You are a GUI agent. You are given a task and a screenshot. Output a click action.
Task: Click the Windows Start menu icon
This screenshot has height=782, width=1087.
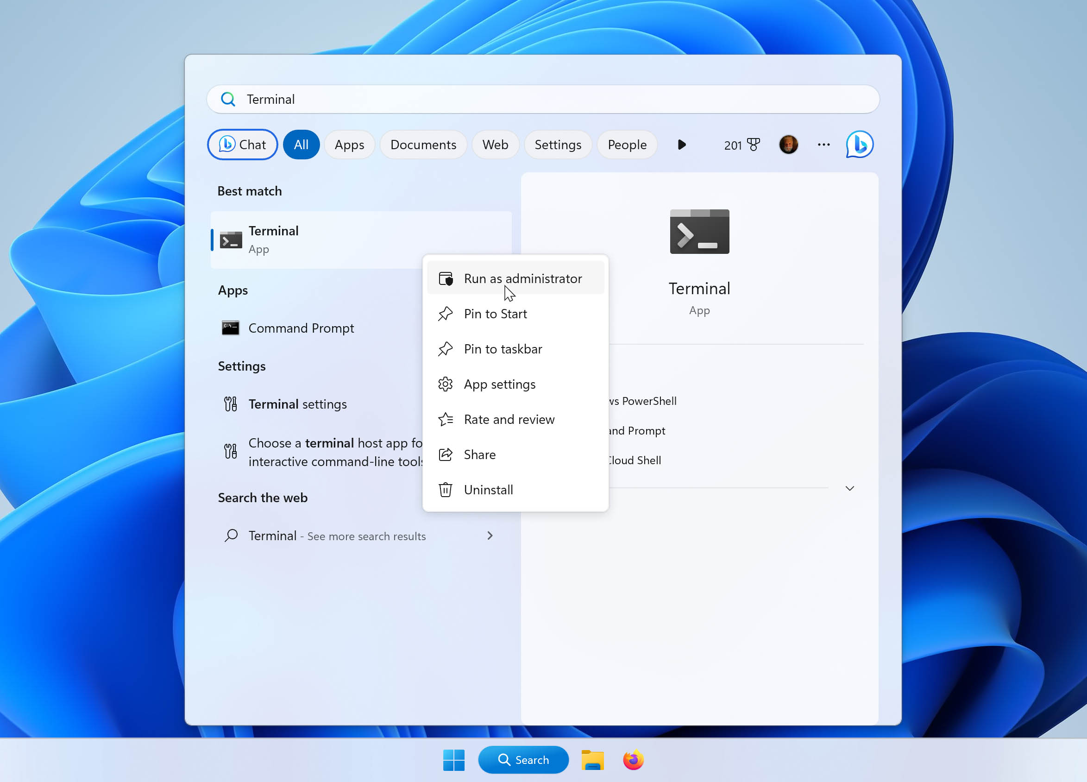pyautogui.click(x=453, y=760)
